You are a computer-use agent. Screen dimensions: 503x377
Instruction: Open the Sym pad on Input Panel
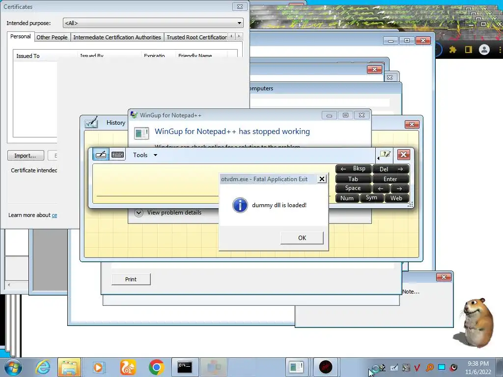(x=371, y=198)
